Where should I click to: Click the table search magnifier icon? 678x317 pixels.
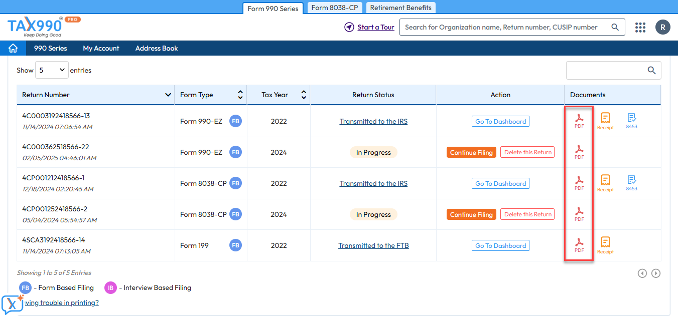651,71
